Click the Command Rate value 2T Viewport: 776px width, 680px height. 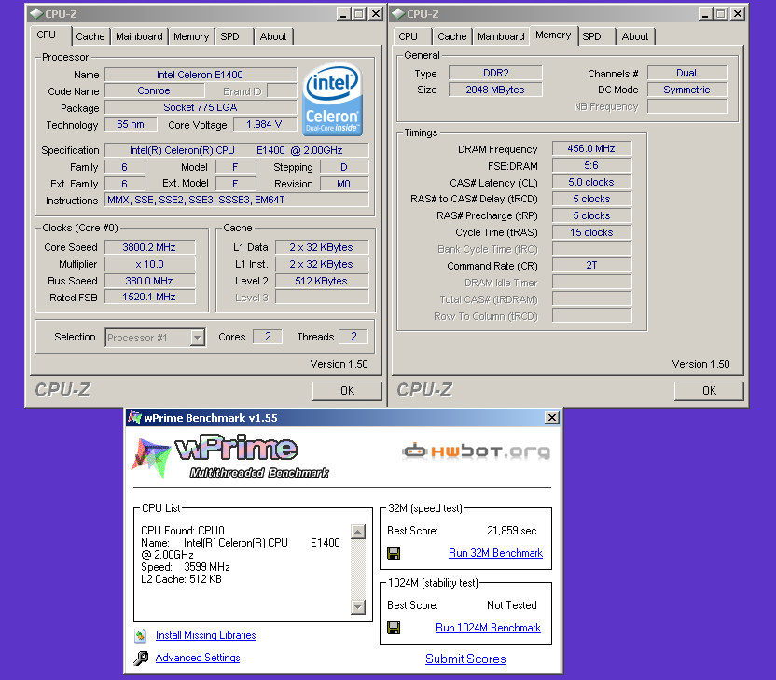point(591,265)
